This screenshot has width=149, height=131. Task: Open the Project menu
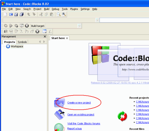tap(37, 9)
